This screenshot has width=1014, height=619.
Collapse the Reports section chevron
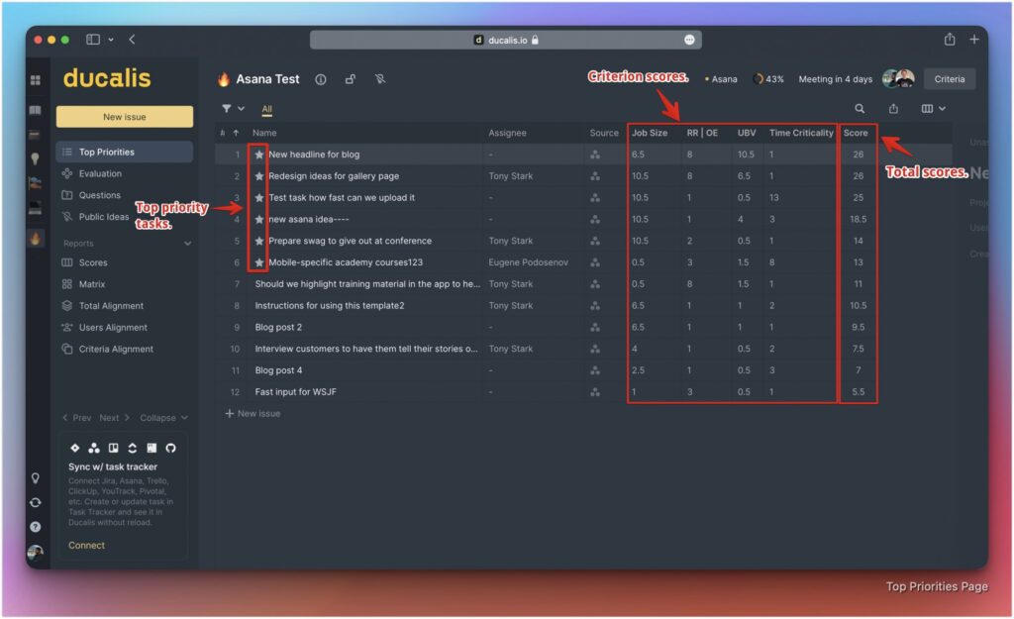tap(187, 244)
